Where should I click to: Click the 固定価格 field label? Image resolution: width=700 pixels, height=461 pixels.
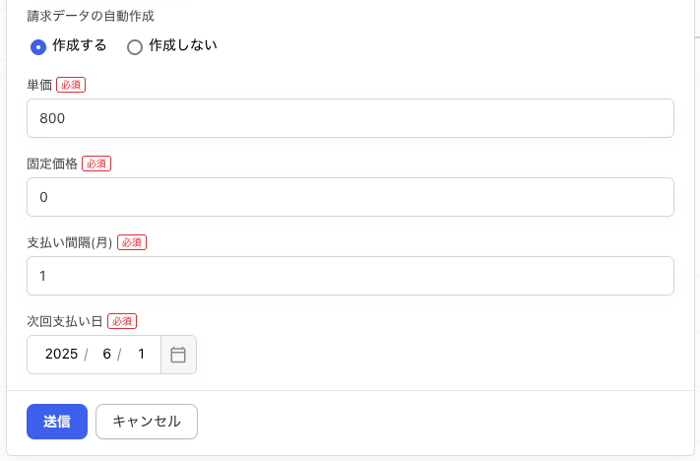[52, 164]
